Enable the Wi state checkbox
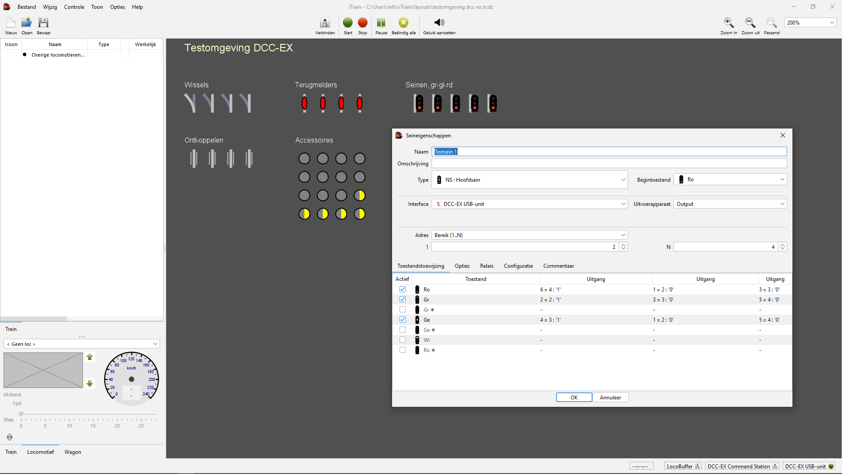Viewport: 842px width, 474px height. click(403, 340)
